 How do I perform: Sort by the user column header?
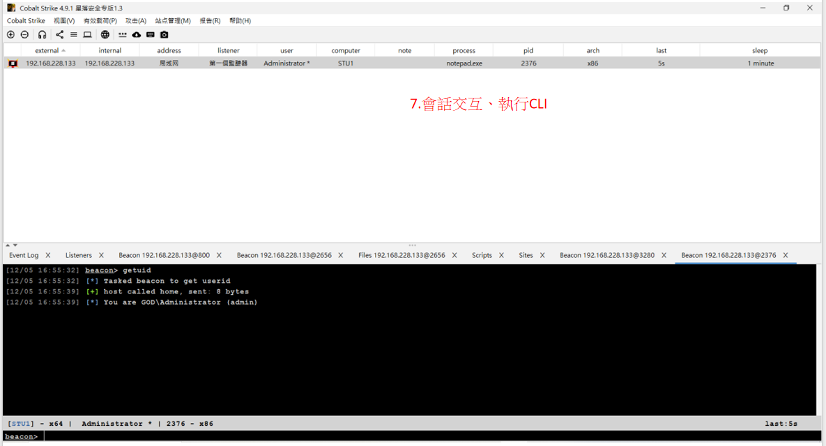[x=287, y=51]
